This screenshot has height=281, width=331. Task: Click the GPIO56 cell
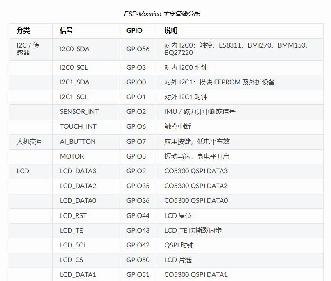click(x=138, y=49)
